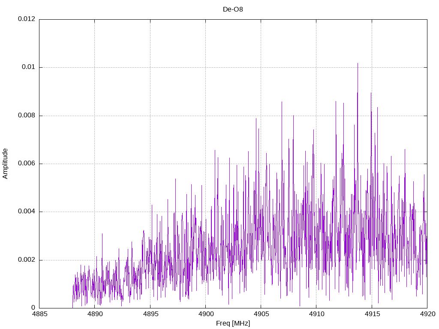Click the 4900 x-axis tick label

click(x=206, y=314)
